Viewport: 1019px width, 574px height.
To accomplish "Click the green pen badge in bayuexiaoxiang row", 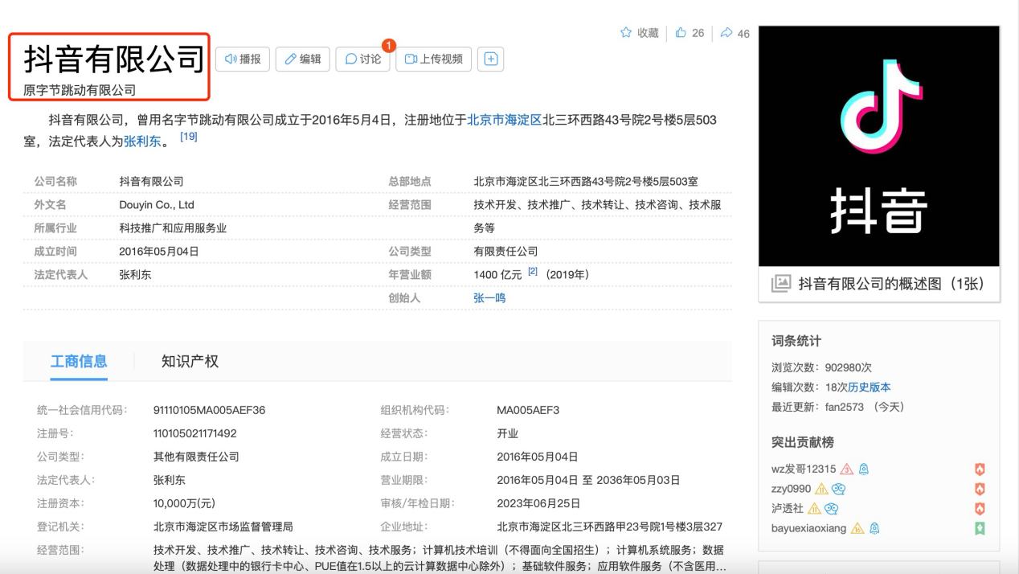I will coord(980,528).
